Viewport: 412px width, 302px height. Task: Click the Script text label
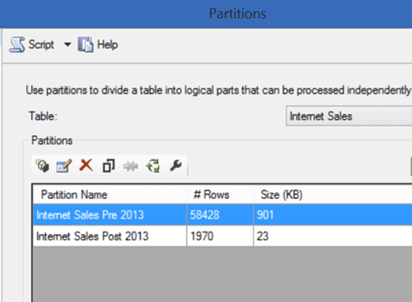pos(41,44)
